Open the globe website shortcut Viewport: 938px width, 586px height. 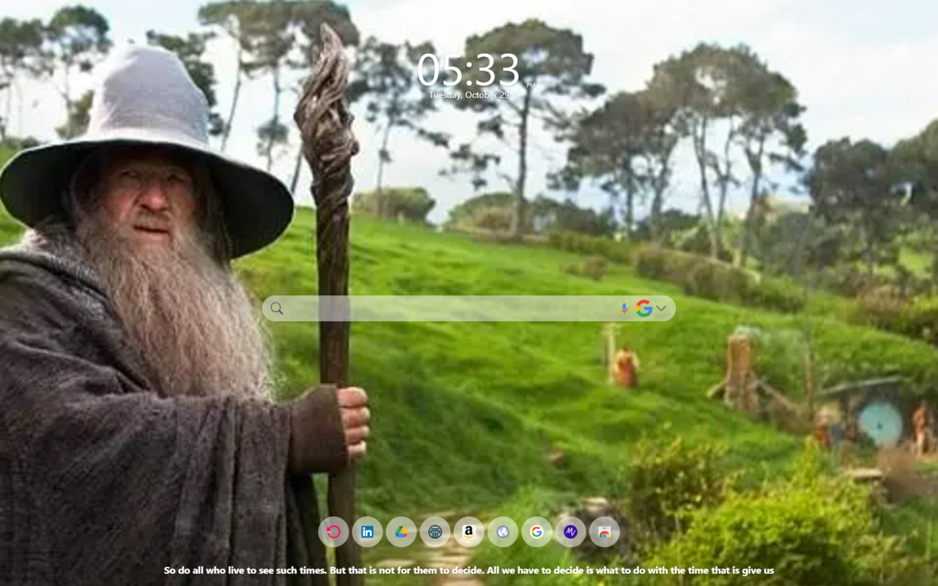click(503, 532)
